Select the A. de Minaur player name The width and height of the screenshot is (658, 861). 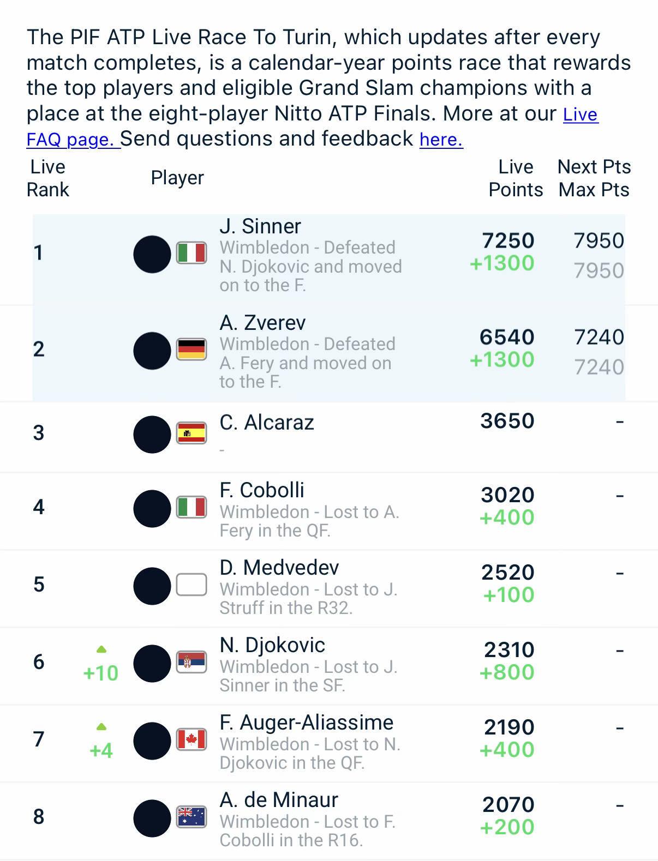(279, 800)
